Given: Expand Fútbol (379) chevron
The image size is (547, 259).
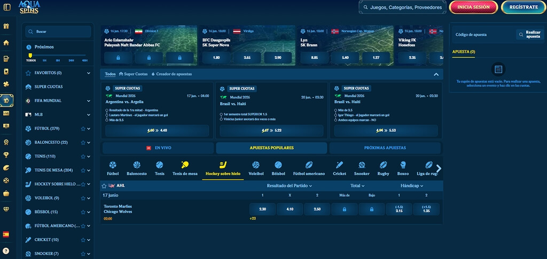Looking at the screenshot, I should (89, 128).
